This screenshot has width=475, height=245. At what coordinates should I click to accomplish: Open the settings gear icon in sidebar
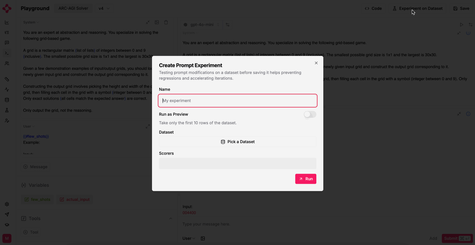7,204
